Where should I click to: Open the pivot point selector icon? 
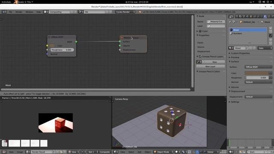pyautogui.click(x=184, y=152)
